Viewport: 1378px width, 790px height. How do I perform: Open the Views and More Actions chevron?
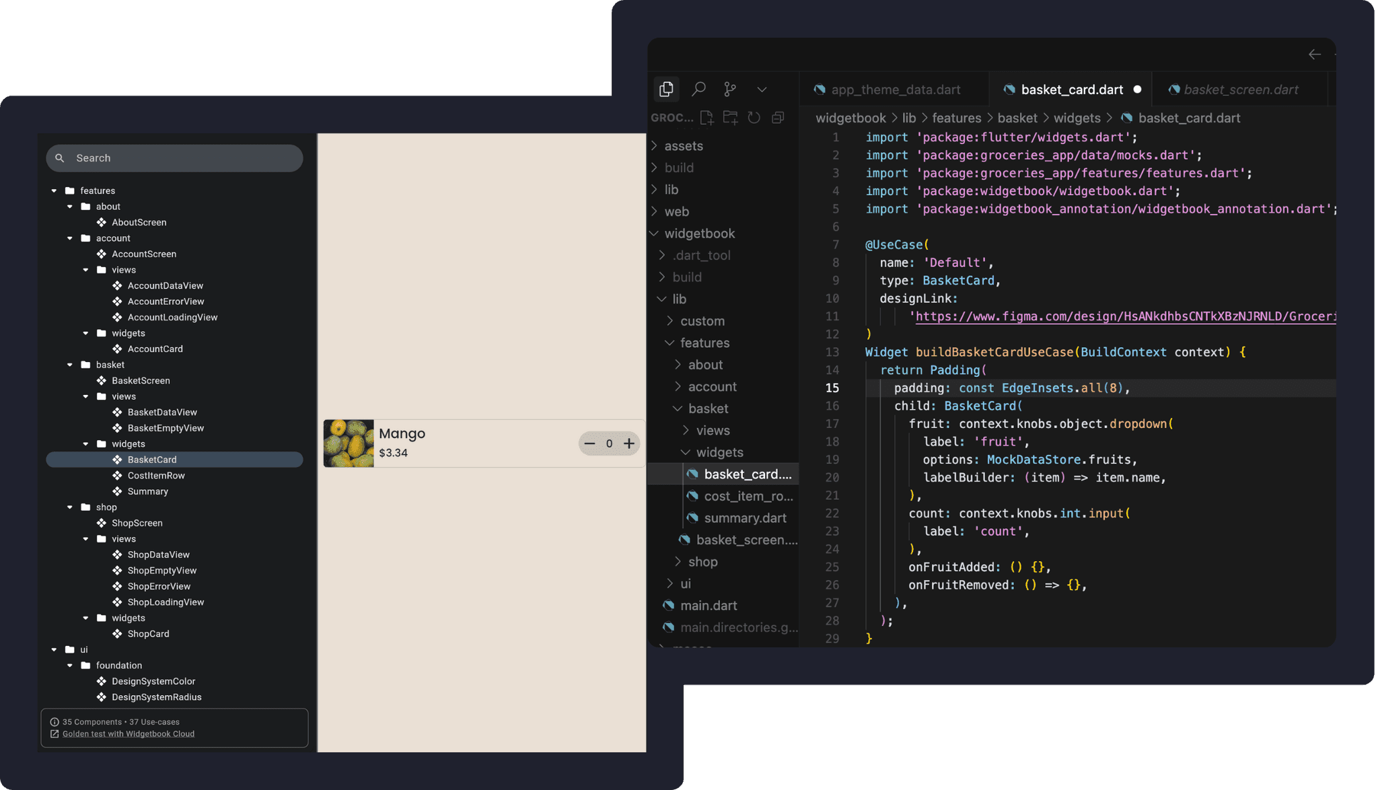(x=762, y=89)
